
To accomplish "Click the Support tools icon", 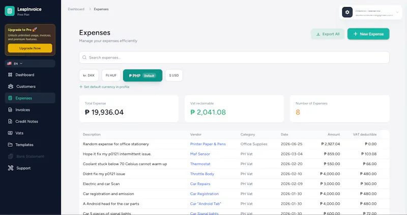I will click(11, 168).
